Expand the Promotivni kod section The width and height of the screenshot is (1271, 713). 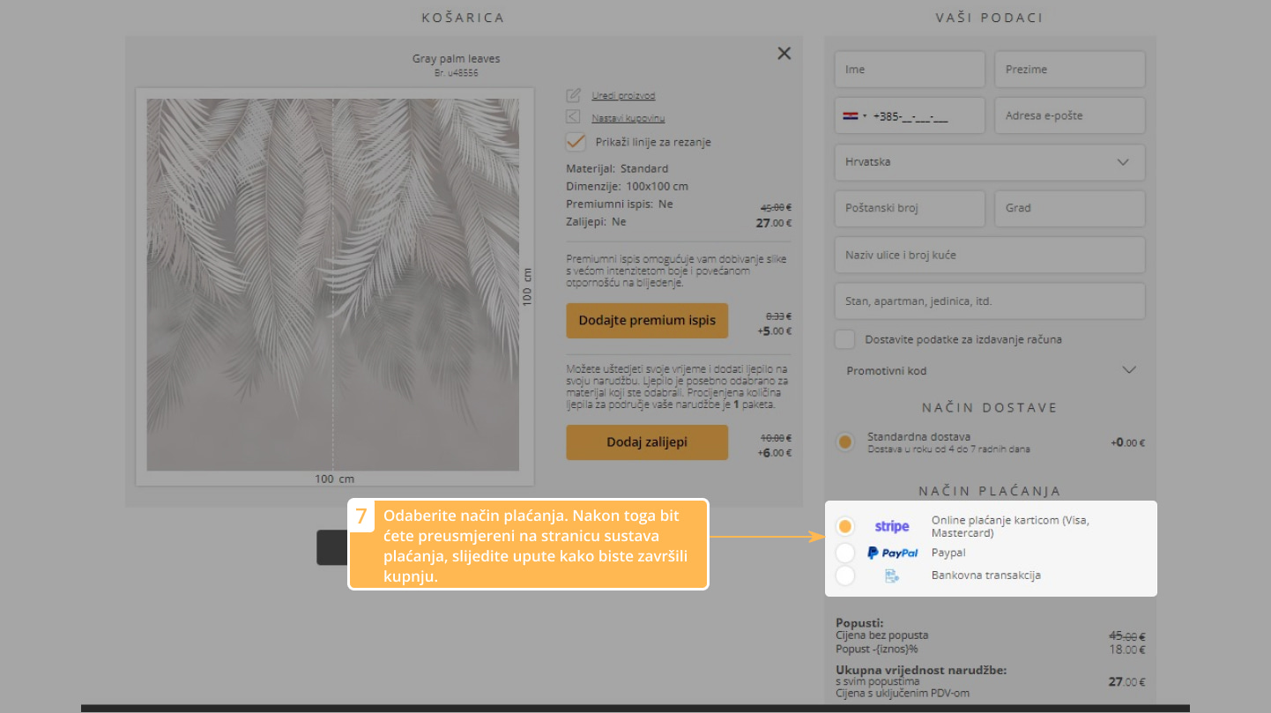[989, 370]
